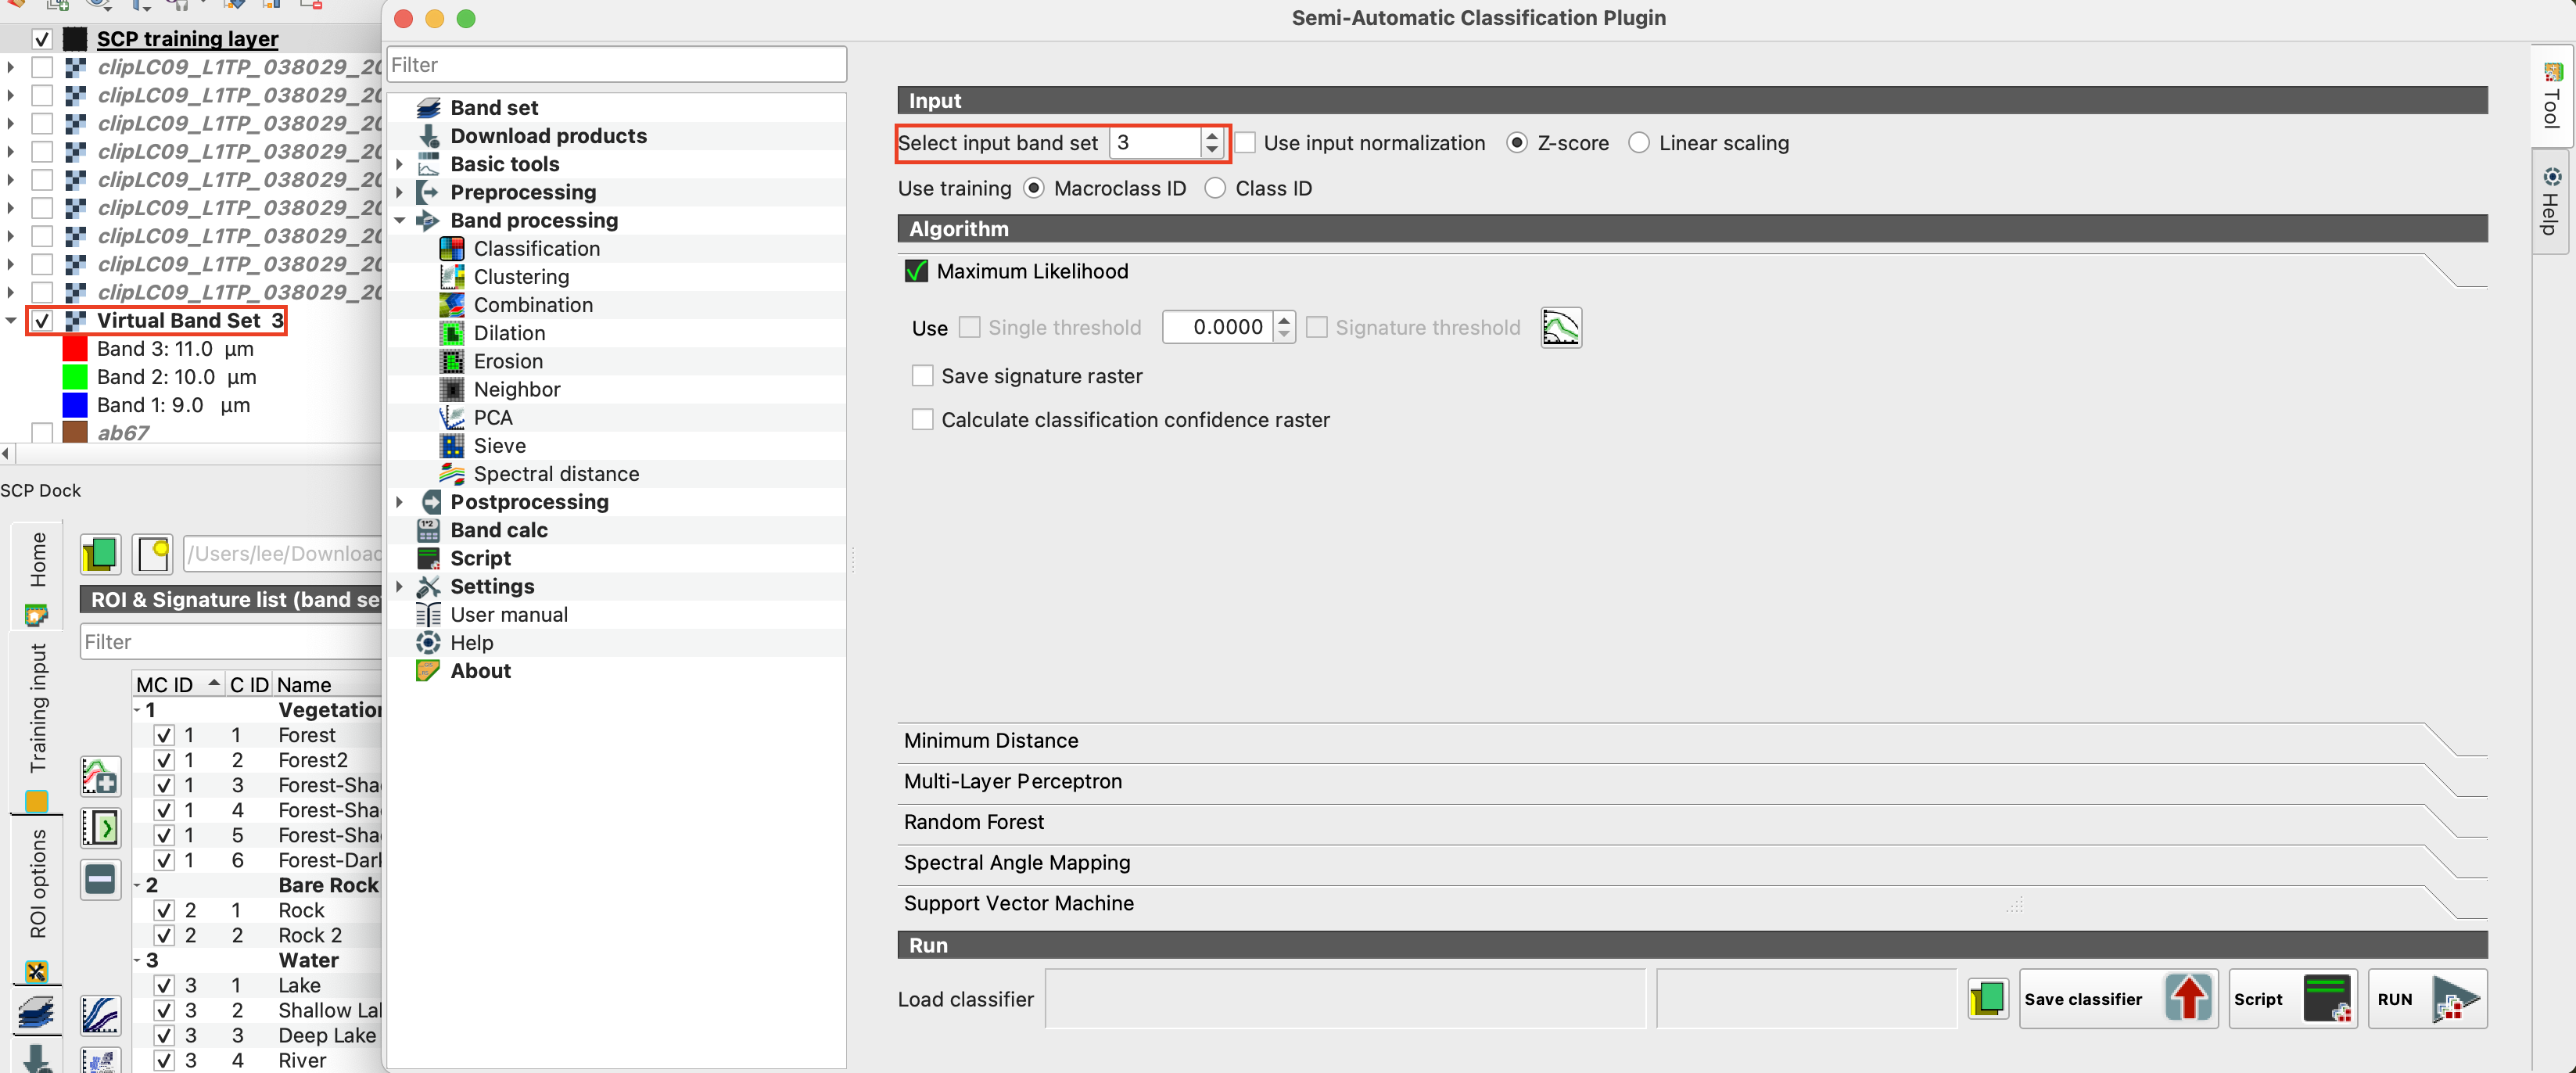
Task: Open the Sieve tool
Action: point(499,445)
